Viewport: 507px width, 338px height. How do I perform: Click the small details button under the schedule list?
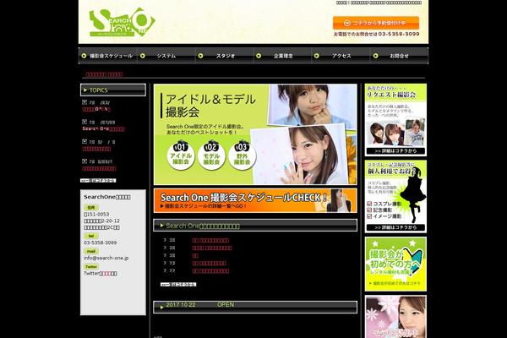(x=178, y=284)
